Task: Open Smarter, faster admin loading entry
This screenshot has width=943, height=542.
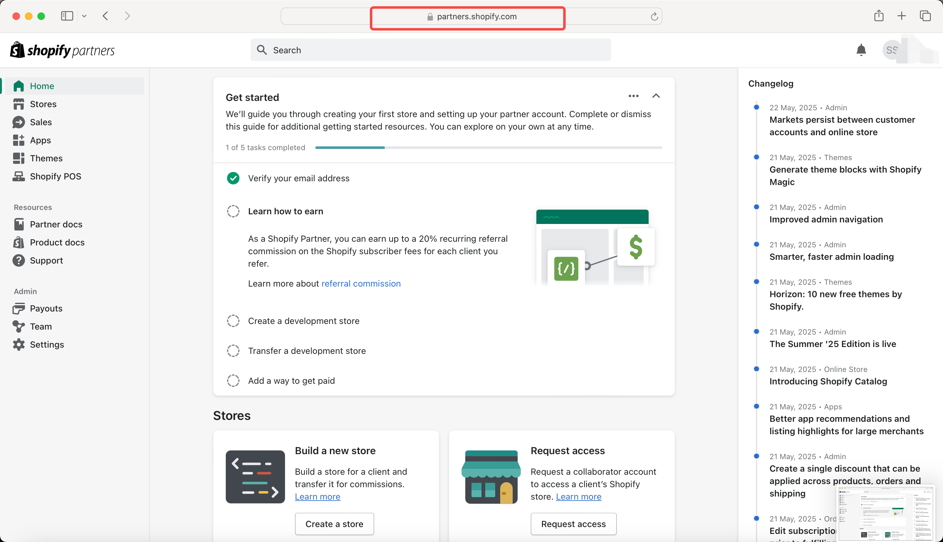Action: pos(832,257)
